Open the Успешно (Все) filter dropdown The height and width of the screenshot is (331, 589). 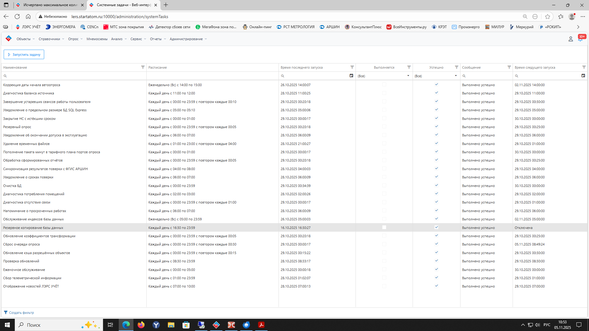pos(456,76)
